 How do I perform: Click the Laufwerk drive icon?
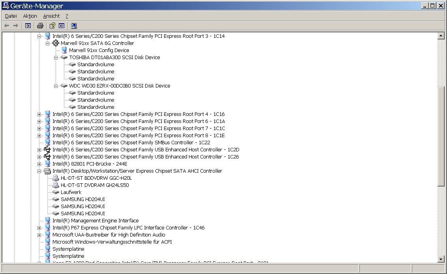pos(56,192)
